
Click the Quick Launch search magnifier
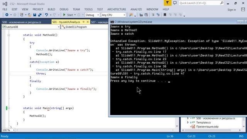click(x=222, y=3)
